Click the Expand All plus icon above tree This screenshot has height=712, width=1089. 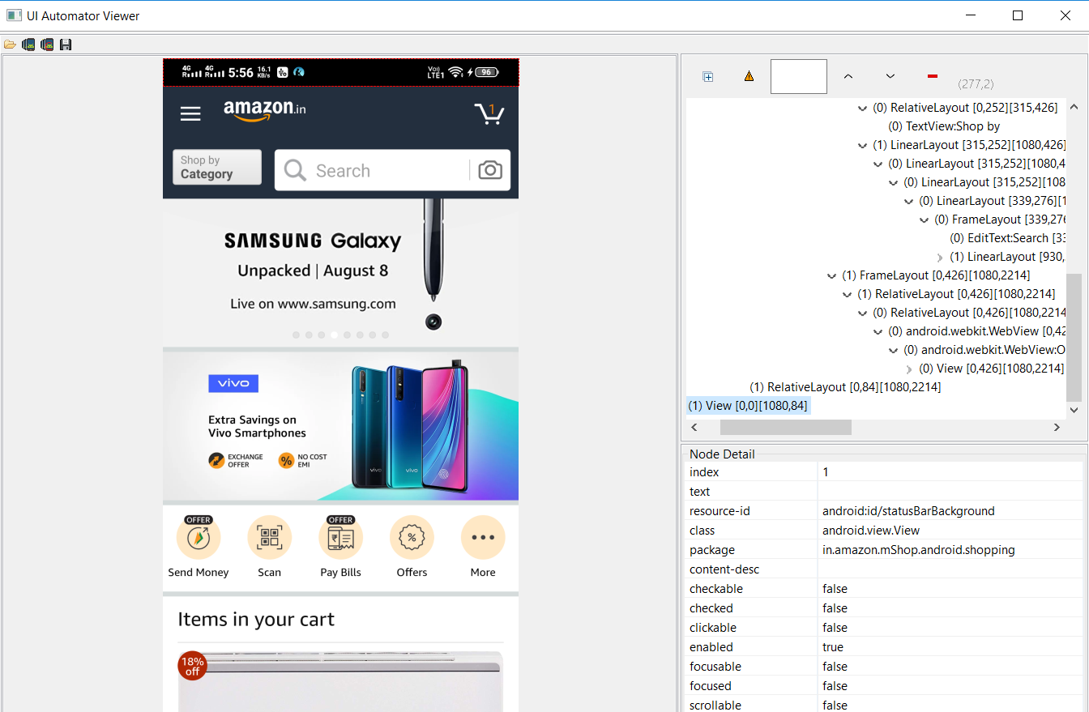[x=707, y=76]
